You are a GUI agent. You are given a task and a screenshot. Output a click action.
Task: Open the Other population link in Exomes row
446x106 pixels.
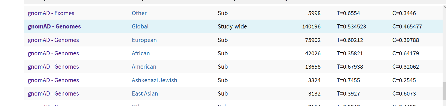pos(139,13)
